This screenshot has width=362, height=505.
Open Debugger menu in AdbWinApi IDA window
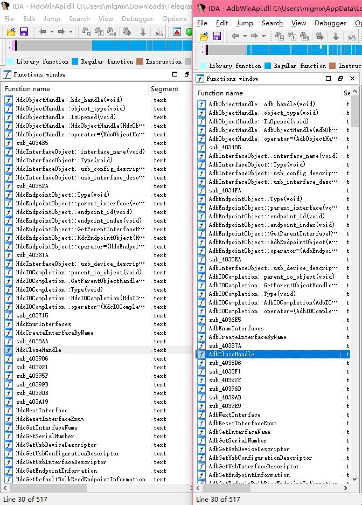(330, 23)
